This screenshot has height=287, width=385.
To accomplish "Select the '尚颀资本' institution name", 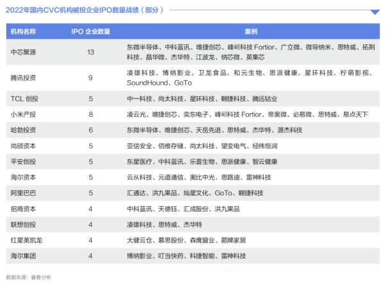I will coord(23,146).
